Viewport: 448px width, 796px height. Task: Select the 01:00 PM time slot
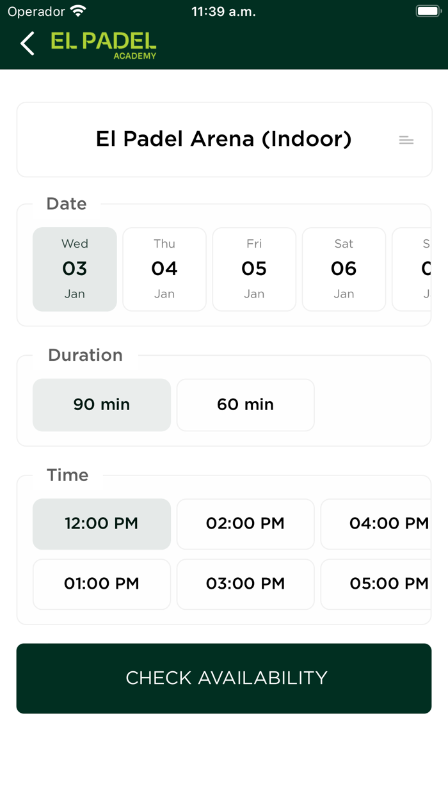pyautogui.click(x=102, y=584)
